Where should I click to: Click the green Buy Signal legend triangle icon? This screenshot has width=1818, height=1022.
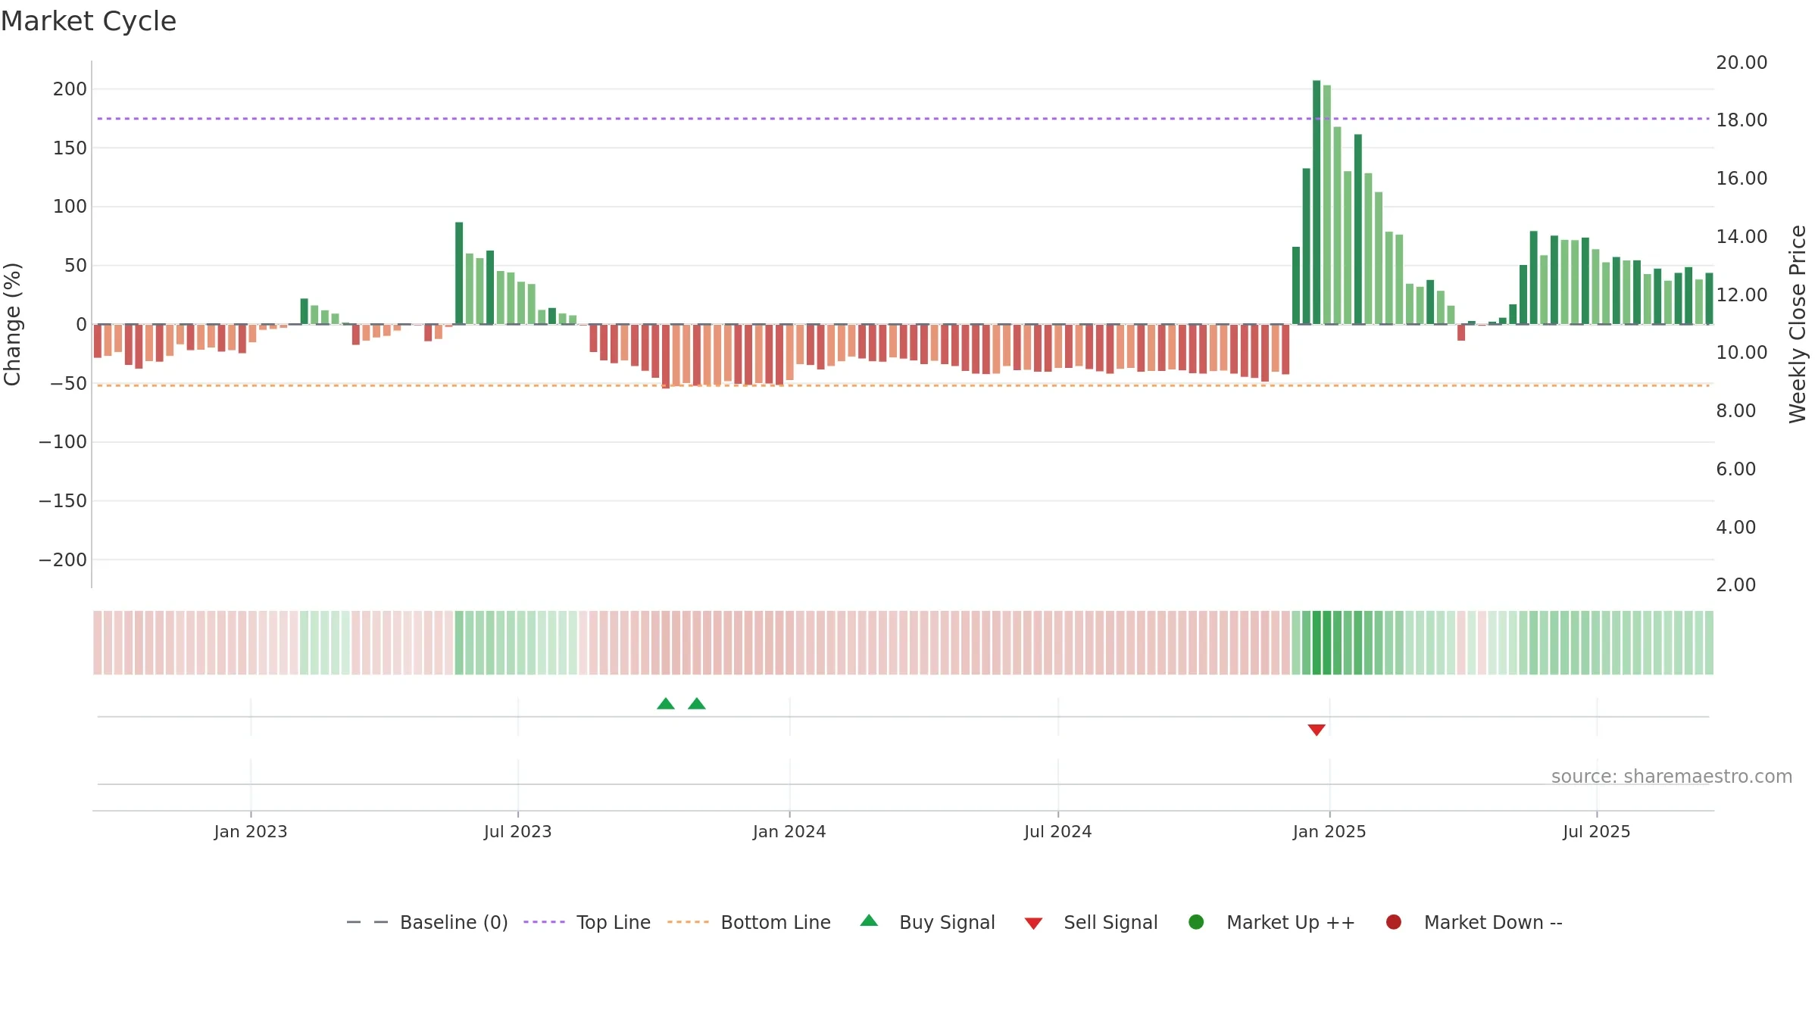click(870, 921)
